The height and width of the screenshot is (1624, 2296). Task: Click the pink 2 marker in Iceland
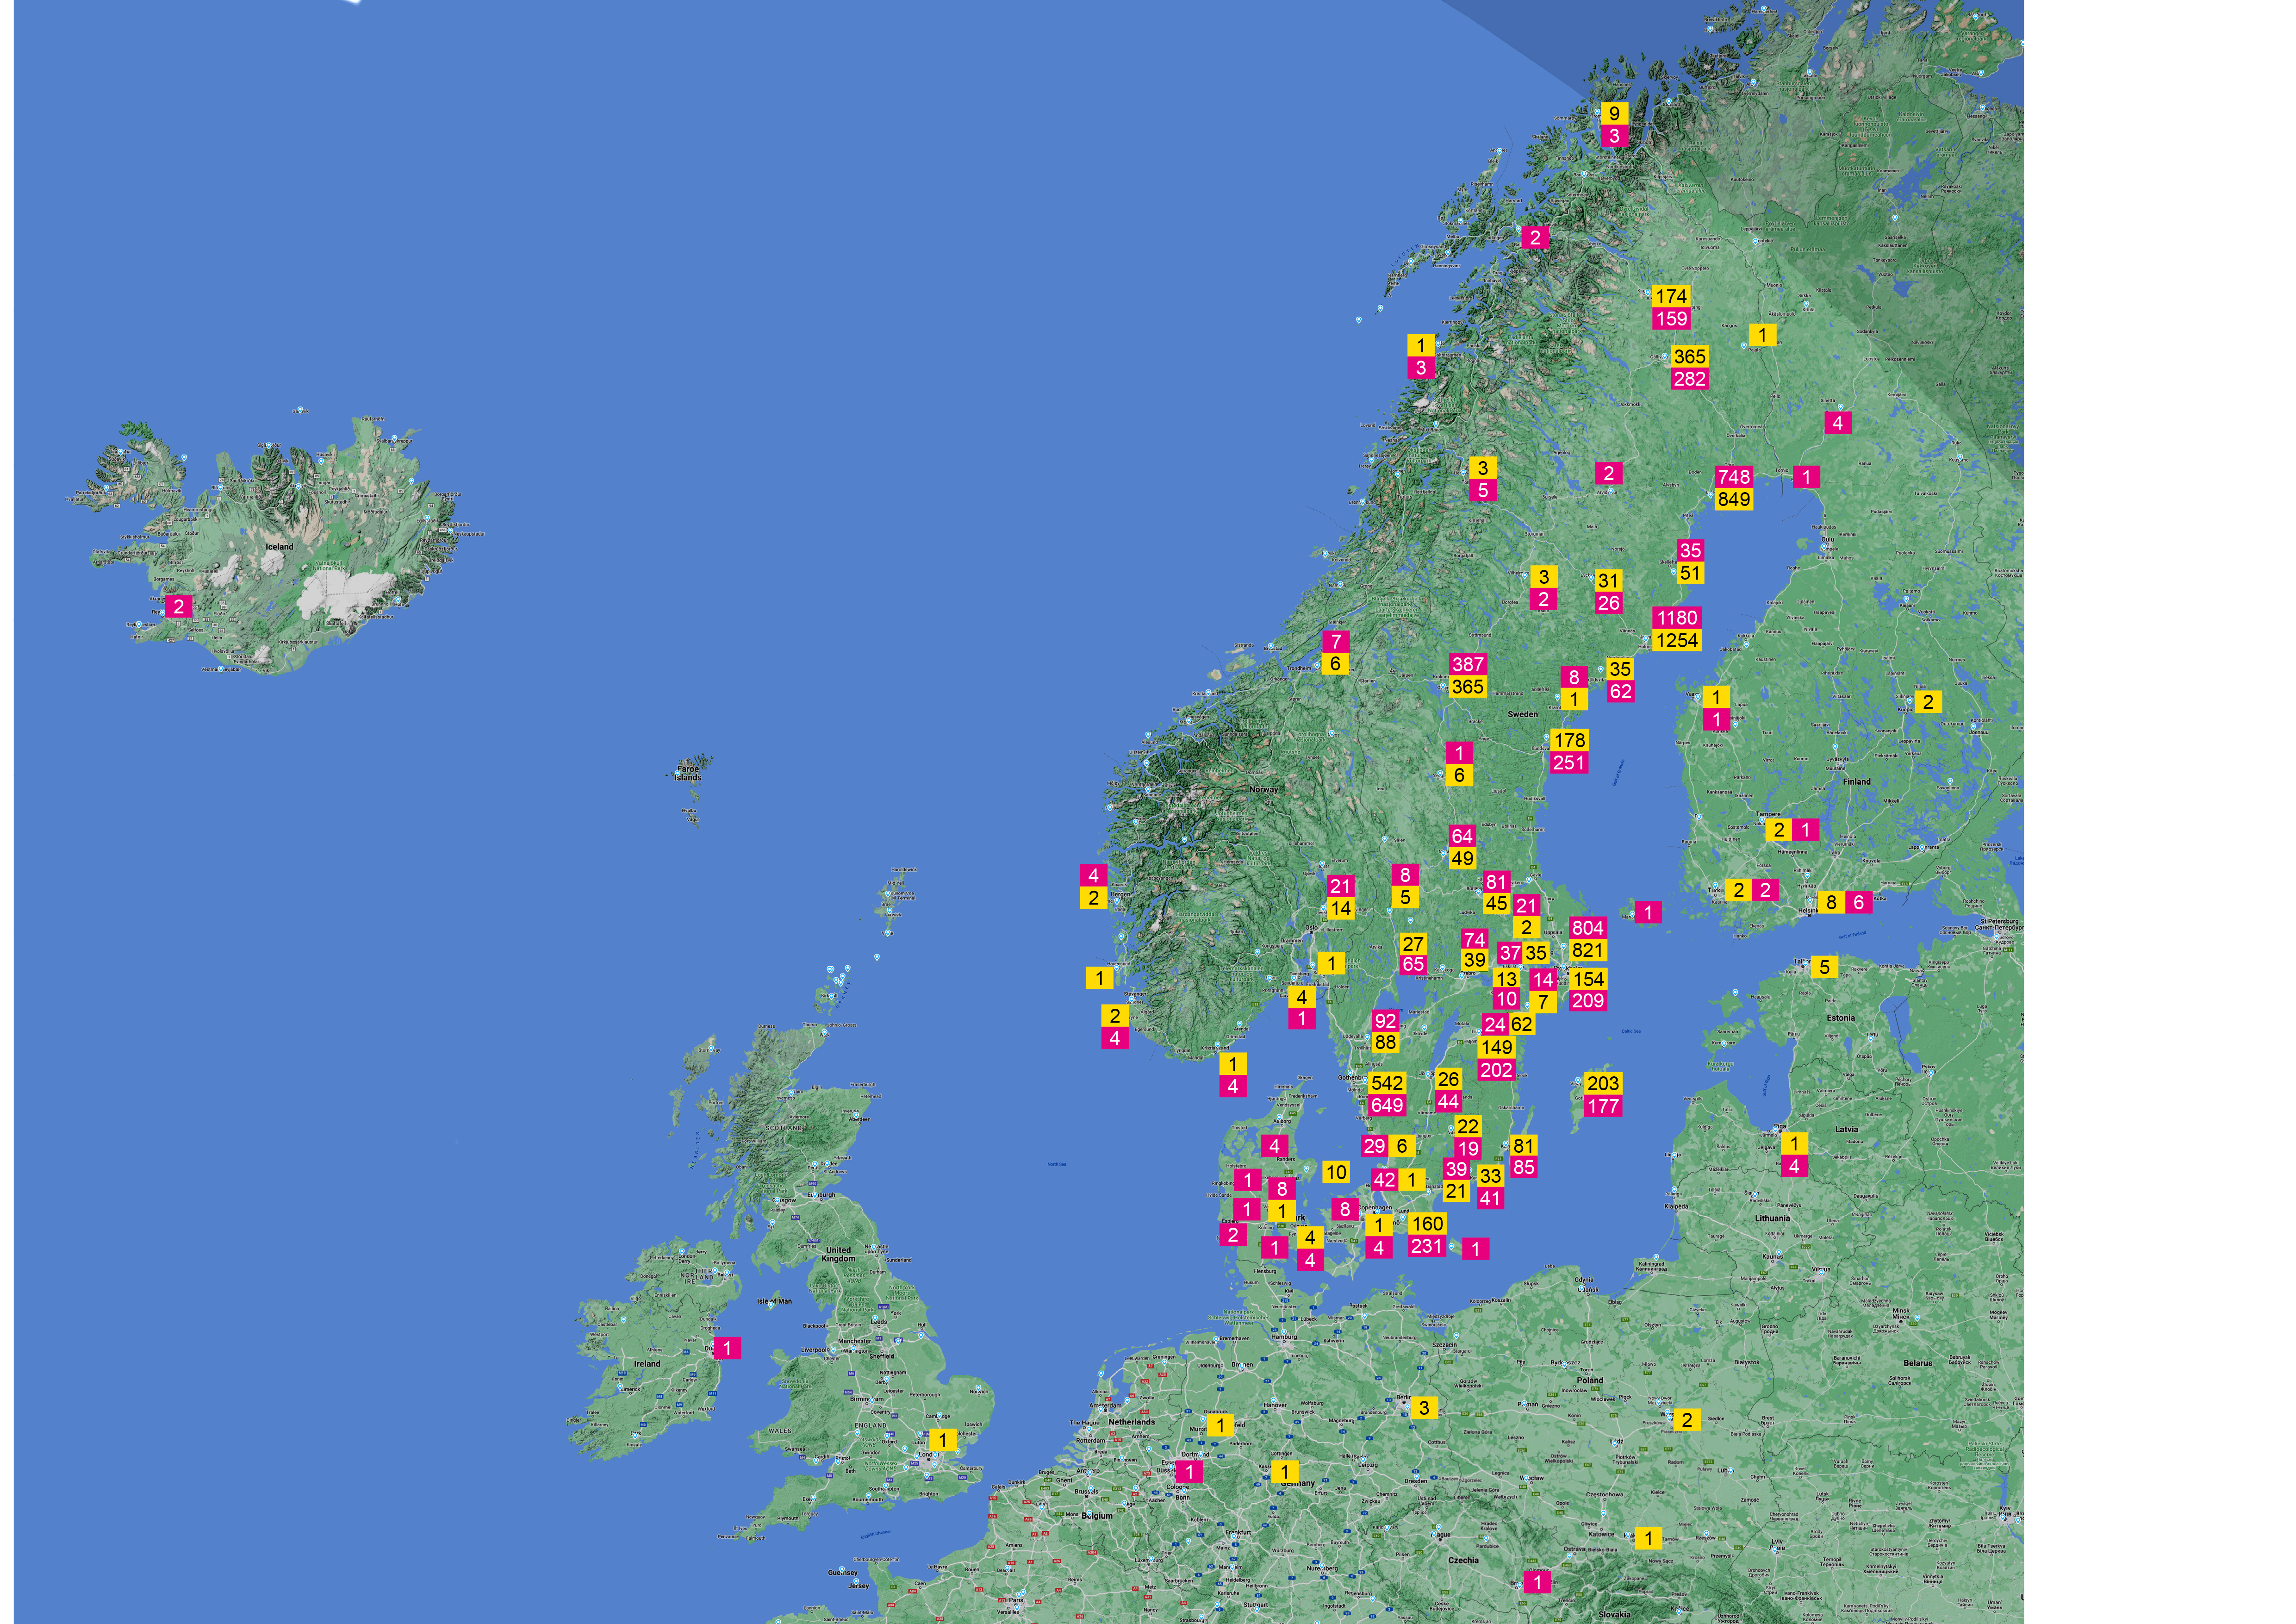[179, 607]
